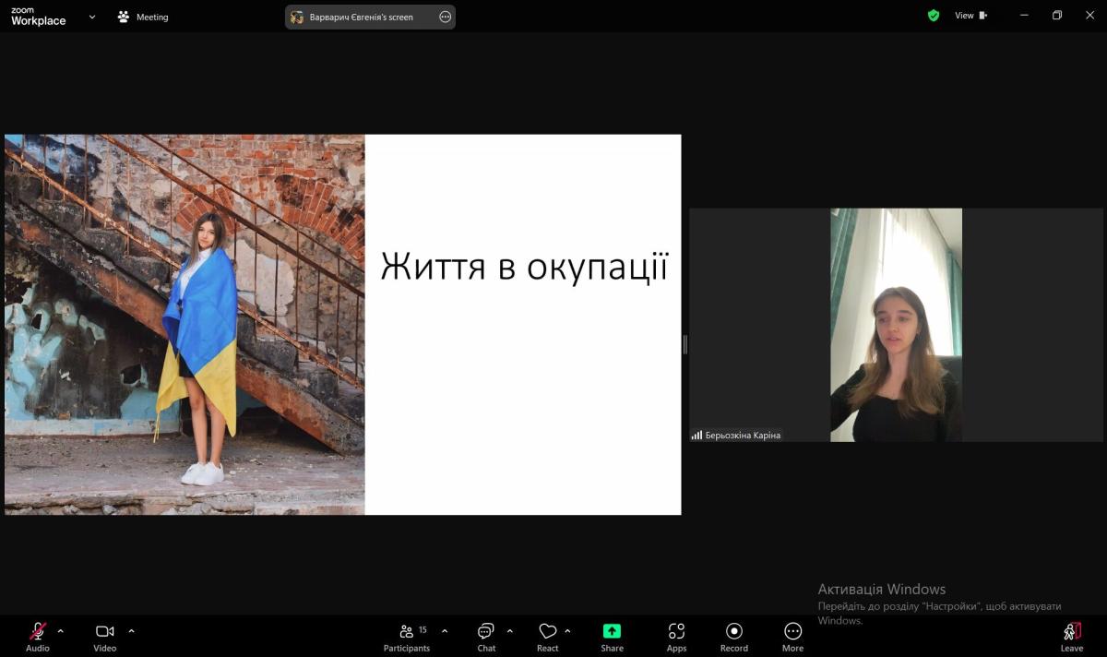Click the green encryption shield icon
1107x657 pixels.
(934, 16)
